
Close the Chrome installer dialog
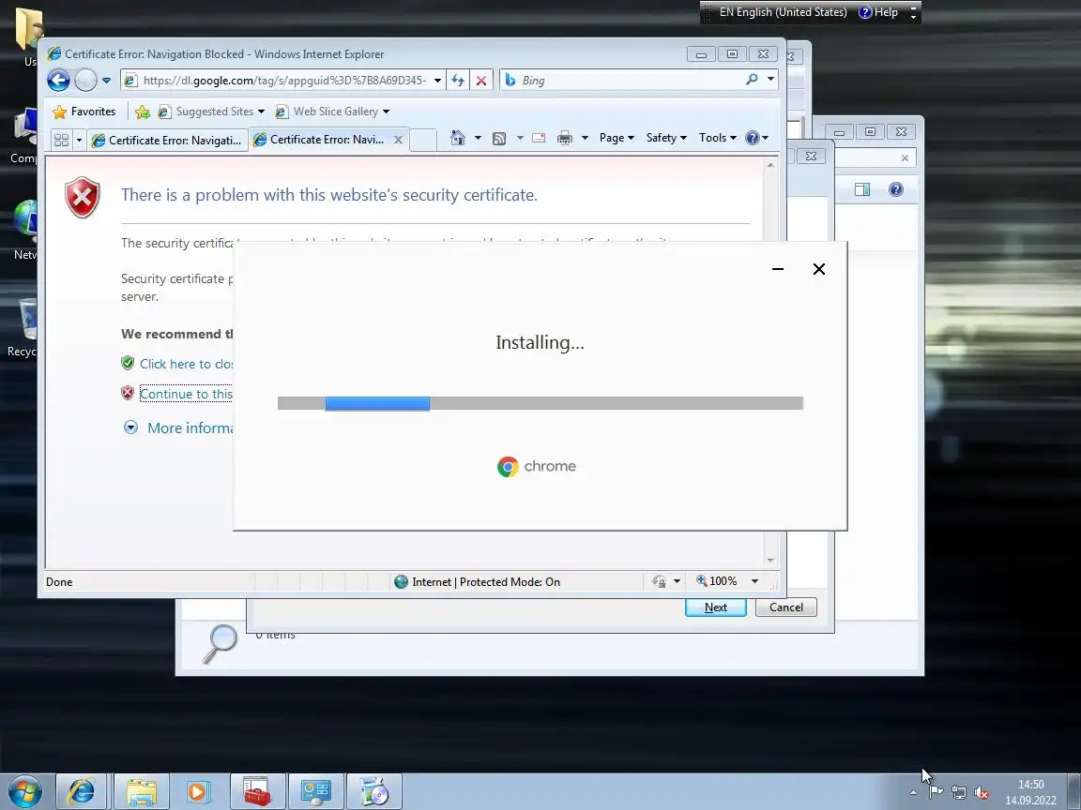coord(819,269)
